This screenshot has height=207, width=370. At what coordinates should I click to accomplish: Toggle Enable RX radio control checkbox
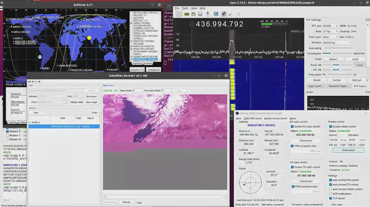pos(292,126)
